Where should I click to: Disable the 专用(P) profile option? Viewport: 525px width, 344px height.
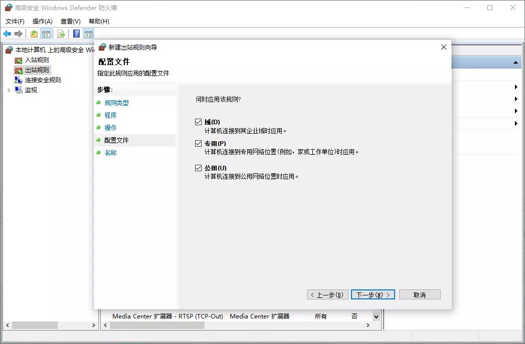[x=198, y=143]
